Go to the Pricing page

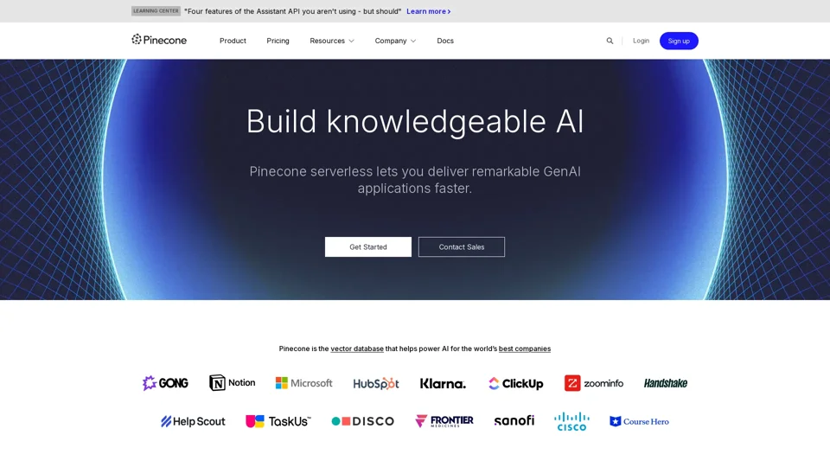point(278,41)
